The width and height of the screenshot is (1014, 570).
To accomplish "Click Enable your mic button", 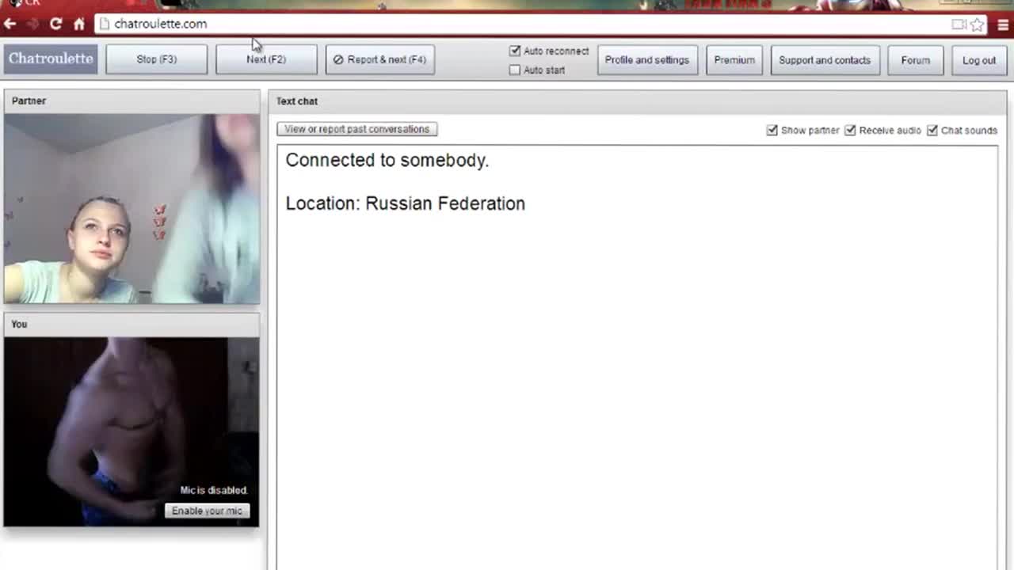I will [207, 511].
